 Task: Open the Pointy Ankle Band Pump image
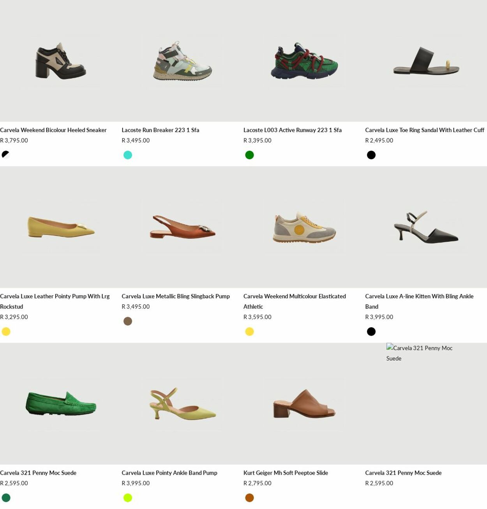click(x=182, y=403)
